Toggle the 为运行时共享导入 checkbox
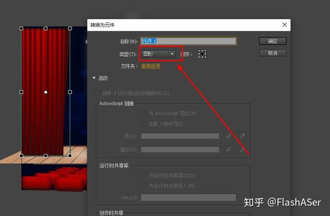This screenshot has width=330, height=216. click(144, 186)
